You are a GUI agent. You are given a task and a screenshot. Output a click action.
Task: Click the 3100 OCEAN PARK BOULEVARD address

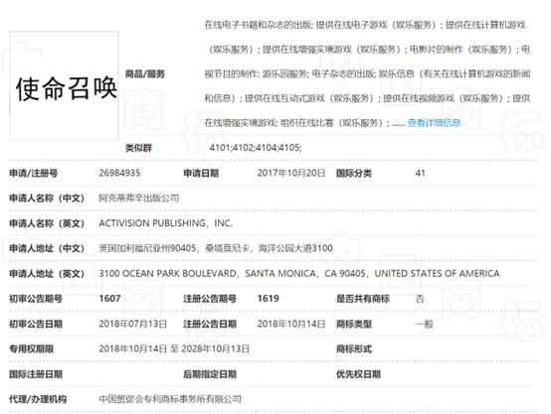[x=299, y=273]
